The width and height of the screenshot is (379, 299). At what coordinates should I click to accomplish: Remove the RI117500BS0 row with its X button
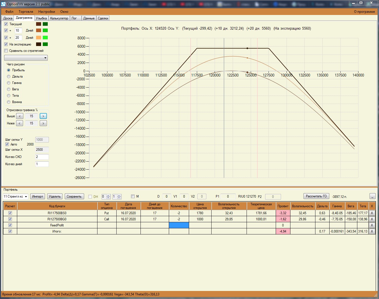(372, 213)
